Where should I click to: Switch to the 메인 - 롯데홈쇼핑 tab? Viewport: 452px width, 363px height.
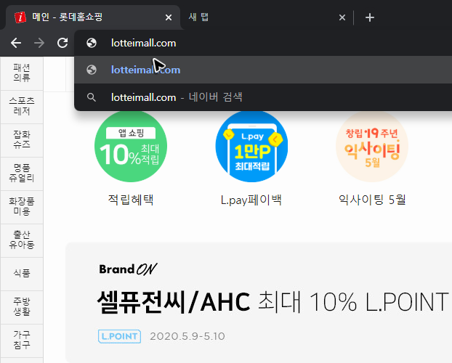click(x=92, y=17)
